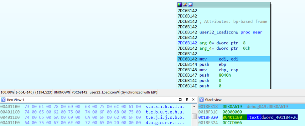Image resolution: width=305 pixels, height=126 pixels.
Task: Click hex row address 004011C0
Action: pos(10,112)
